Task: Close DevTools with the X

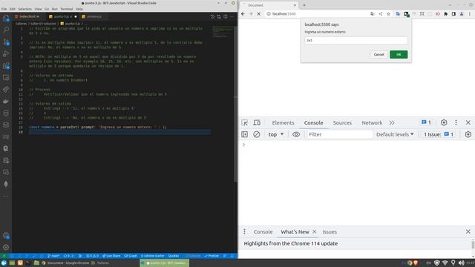Action: [x=468, y=122]
